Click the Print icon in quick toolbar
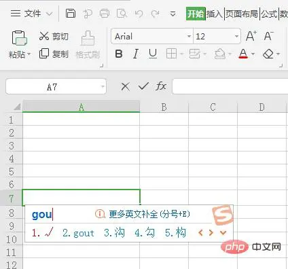 click(105, 14)
